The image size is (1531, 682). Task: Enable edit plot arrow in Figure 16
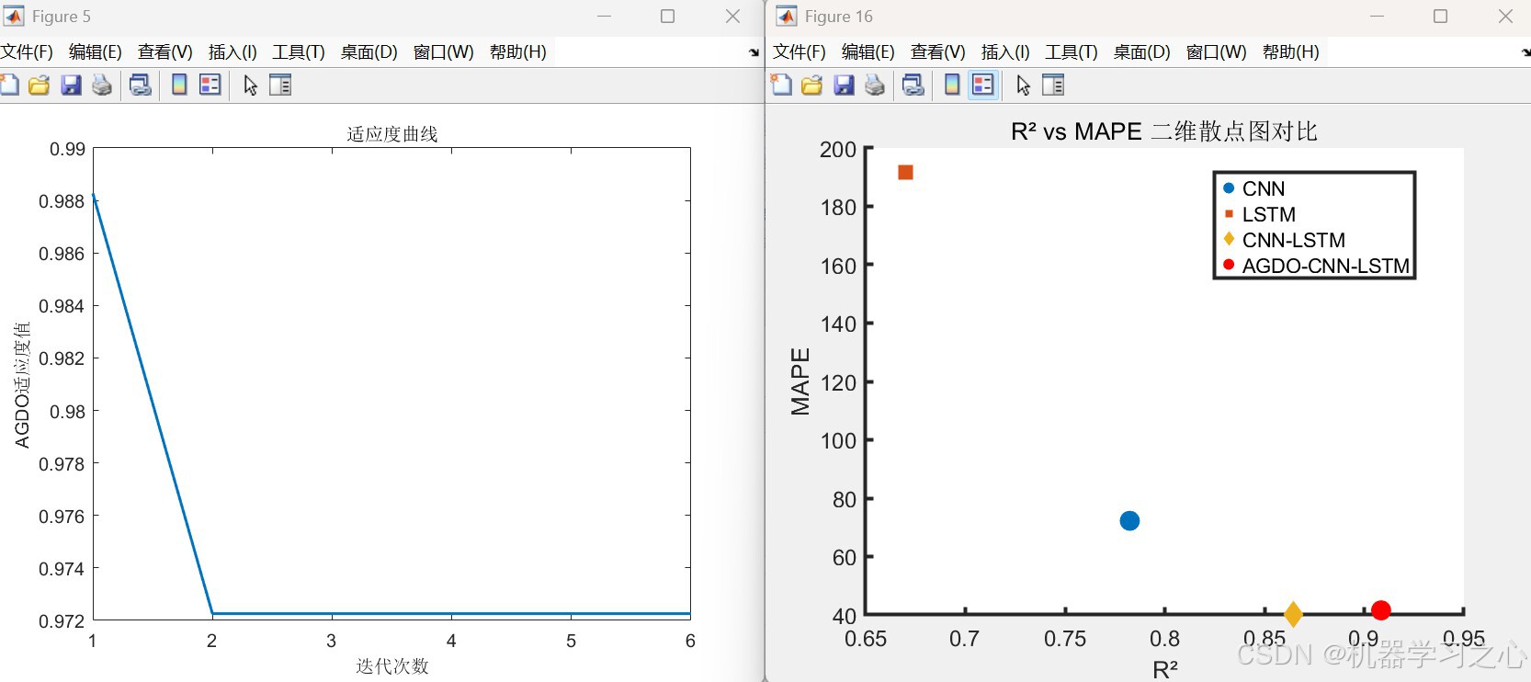click(1023, 85)
